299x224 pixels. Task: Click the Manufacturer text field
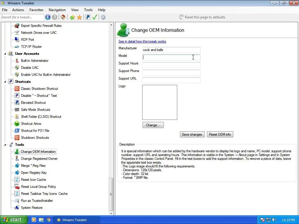coord(171,50)
